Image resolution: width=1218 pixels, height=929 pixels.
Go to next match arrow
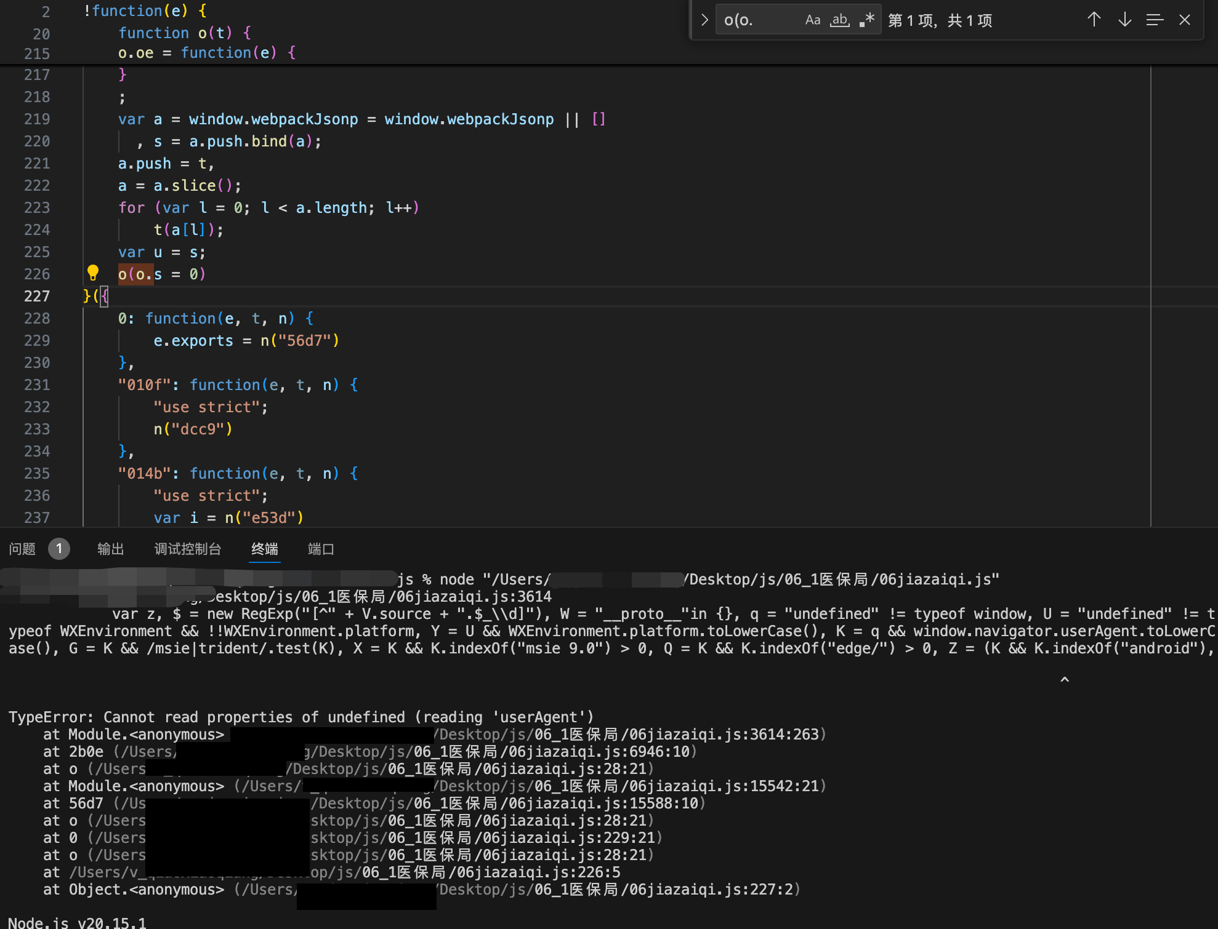(1124, 20)
